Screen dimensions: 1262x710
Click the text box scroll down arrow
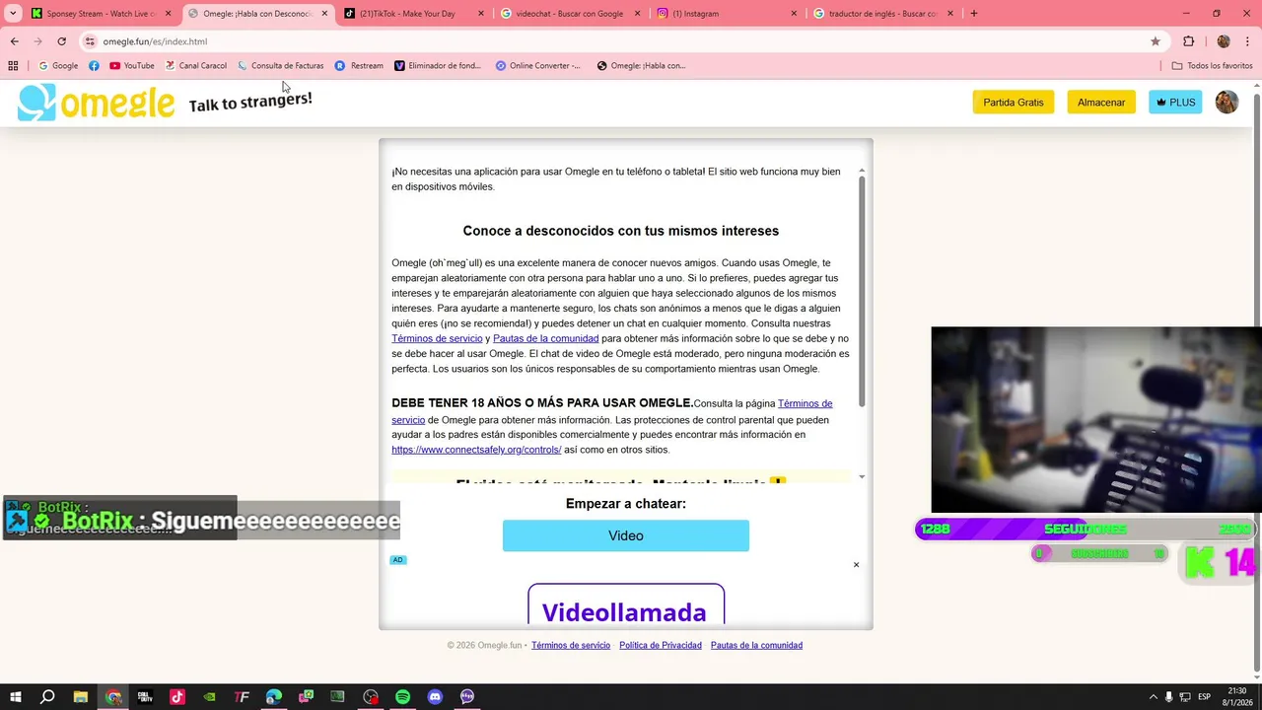(x=862, y=477)
